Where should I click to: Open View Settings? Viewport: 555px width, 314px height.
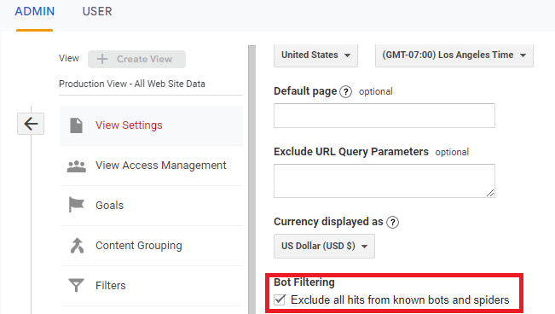click(152, 125)
